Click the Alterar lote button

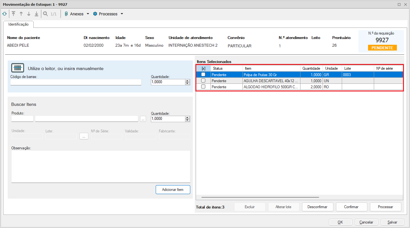pyautogui.click(x=284, y=207)
